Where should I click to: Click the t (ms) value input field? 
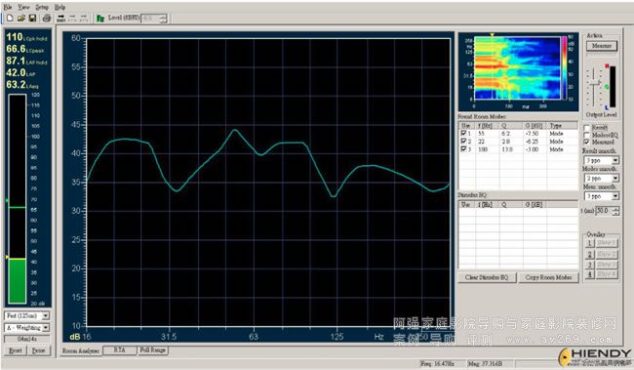[x=604, y=211]
